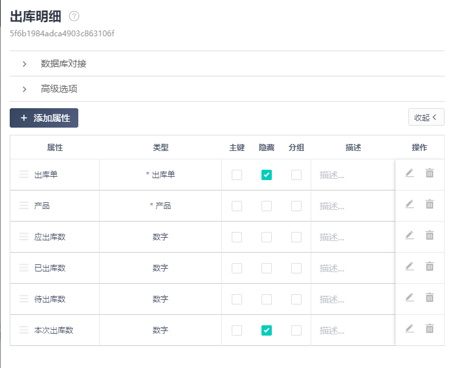Viewport: 453px width, 368px height.
Task: Edit the 已出库数 attribute row
Action: pyautogui.click(x=410, y=266)
